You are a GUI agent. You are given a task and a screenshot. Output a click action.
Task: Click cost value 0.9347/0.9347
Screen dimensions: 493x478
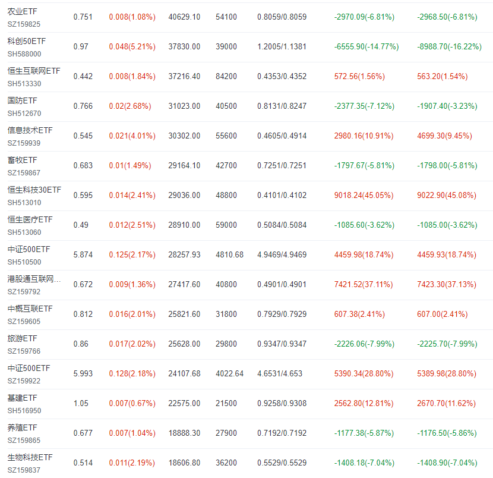[282, 344]
